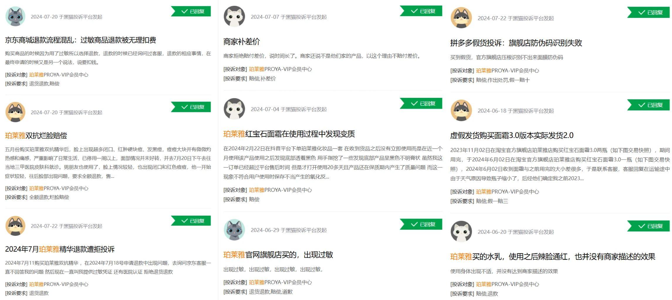Viewport: 672px width, 300px height.
Task: Click 珀莱雅PROYA-VIP会员中心 under 商家补差价
Action: 280,69
